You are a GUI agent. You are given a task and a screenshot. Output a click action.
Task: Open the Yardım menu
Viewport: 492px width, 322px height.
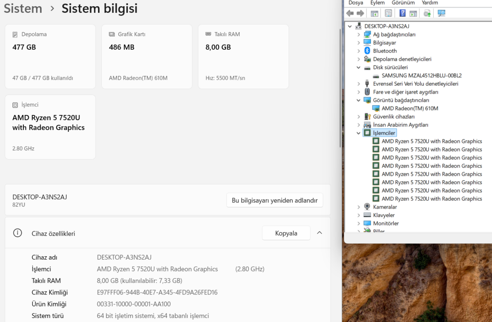(x=430, y=3)
